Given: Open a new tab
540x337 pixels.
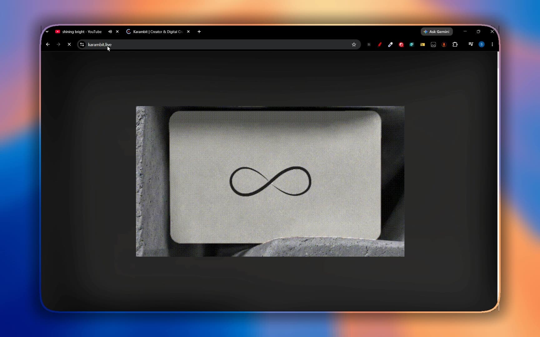Looking at the screenshot, I should tap(199, 32).
